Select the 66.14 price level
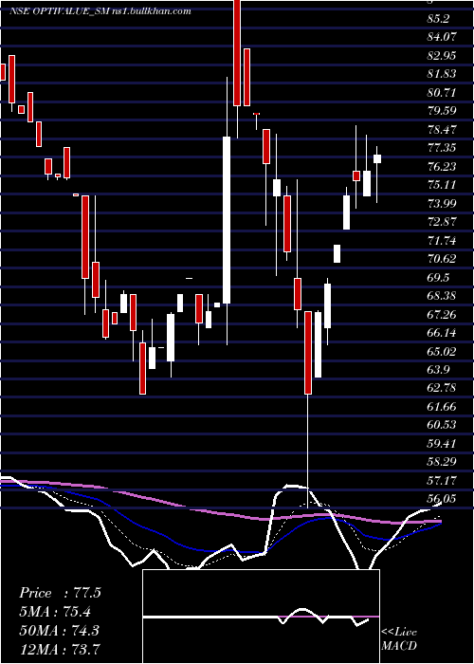The width and height of the screenshot is (474, 664). point(442,333)
